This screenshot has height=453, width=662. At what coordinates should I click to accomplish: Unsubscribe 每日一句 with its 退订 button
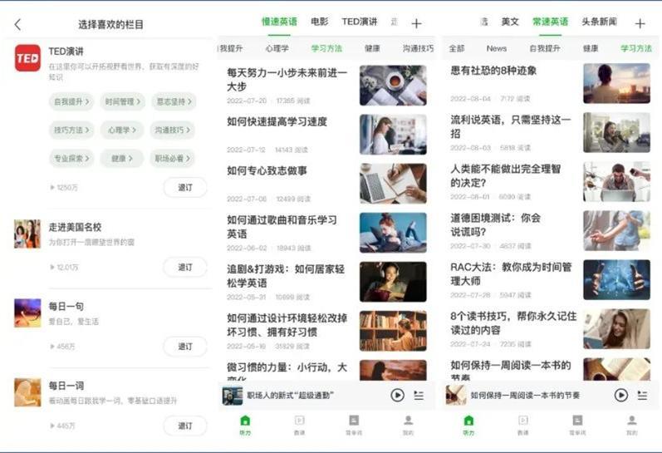coord(185,347)
